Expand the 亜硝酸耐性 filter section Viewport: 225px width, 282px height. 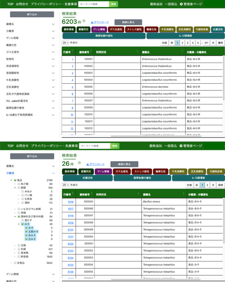click(53, 73)
